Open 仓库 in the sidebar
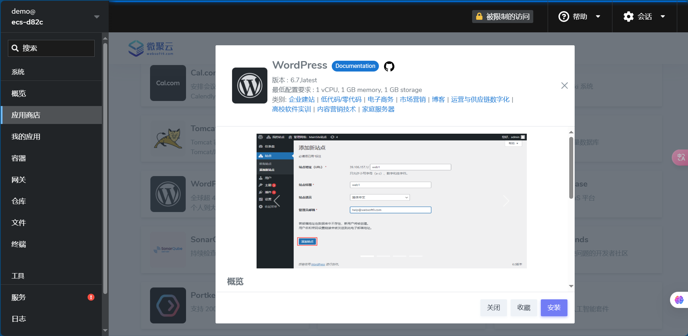688x336 pixels. [51, 201]
